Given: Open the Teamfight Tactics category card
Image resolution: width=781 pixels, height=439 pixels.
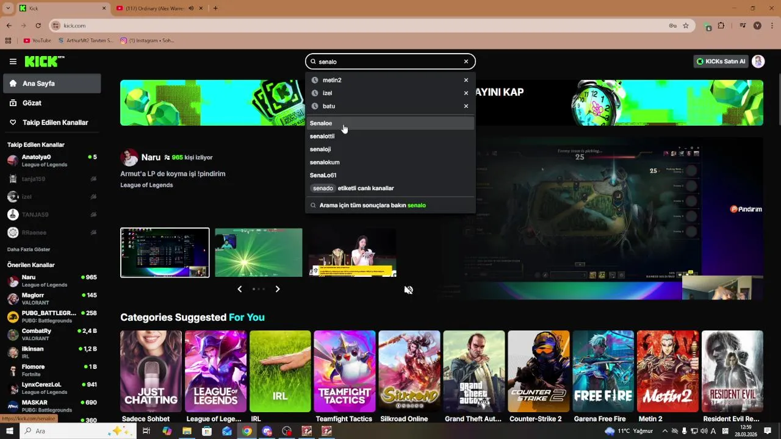Looking at the screenshot, I should [345, 371].
